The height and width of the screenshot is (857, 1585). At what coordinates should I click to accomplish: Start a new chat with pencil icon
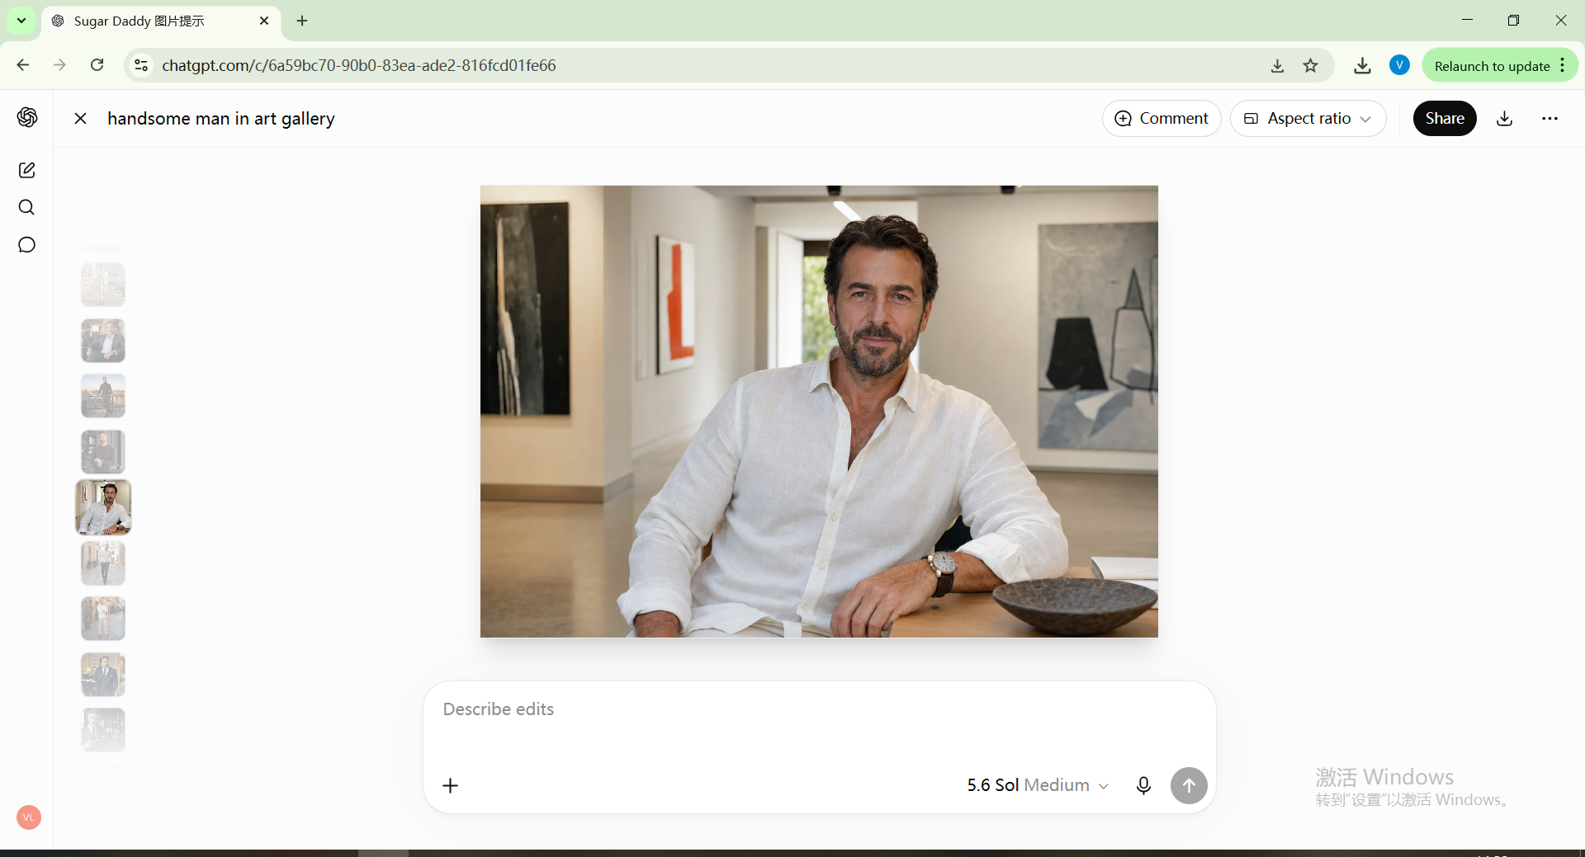[26, 170]
